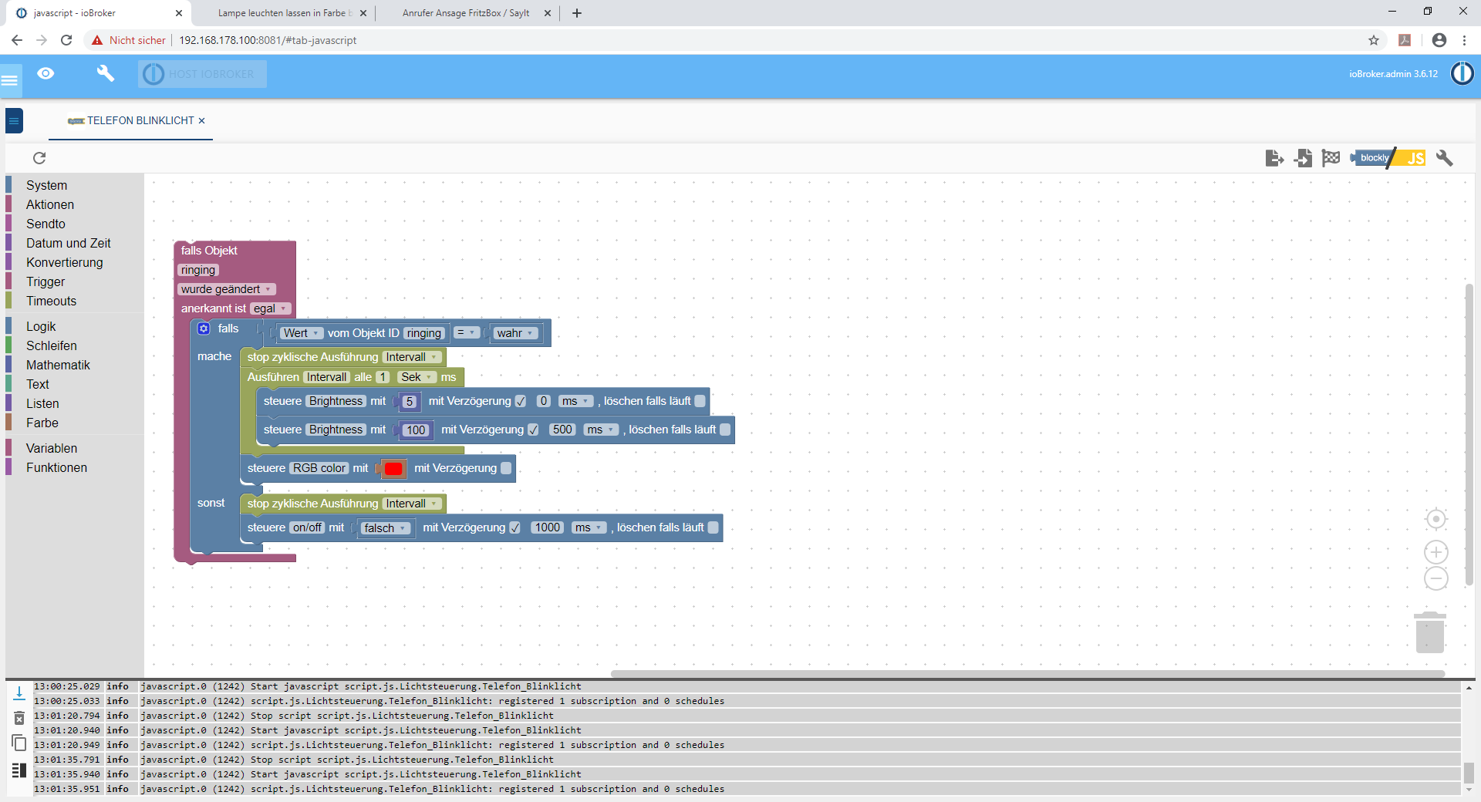Open ms unit dropdown after 1000

[589, 527]
